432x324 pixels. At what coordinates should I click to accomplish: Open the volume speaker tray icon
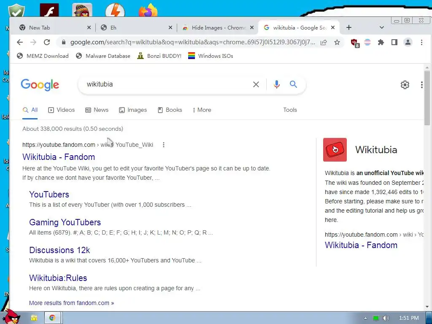coord(386,318)
